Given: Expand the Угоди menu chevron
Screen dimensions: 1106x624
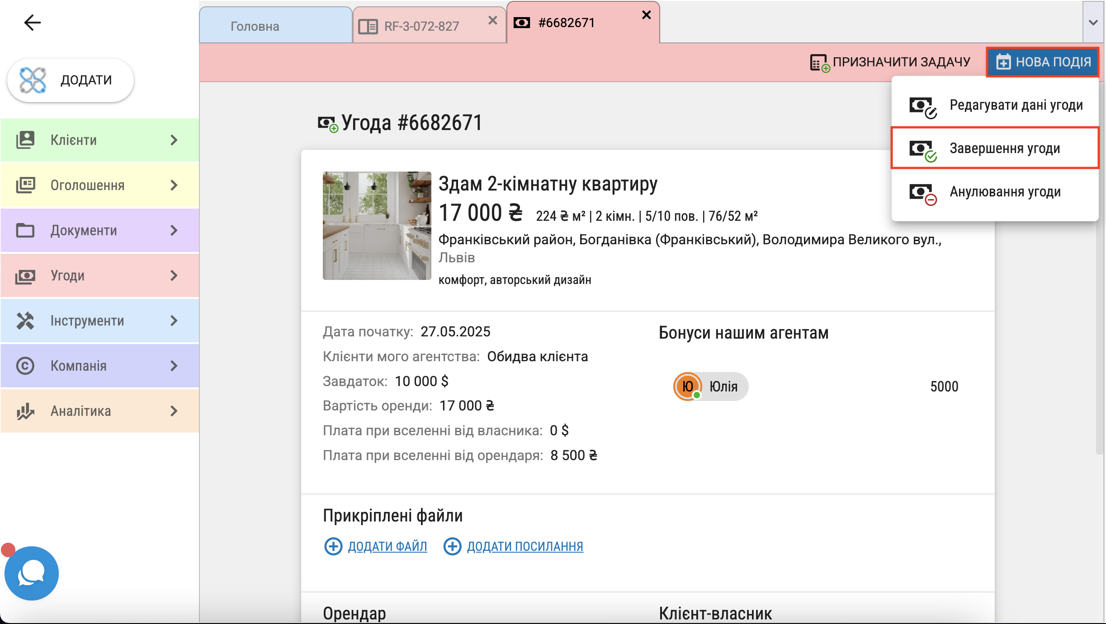Looking at the screenshot, I should coord(174,275).
